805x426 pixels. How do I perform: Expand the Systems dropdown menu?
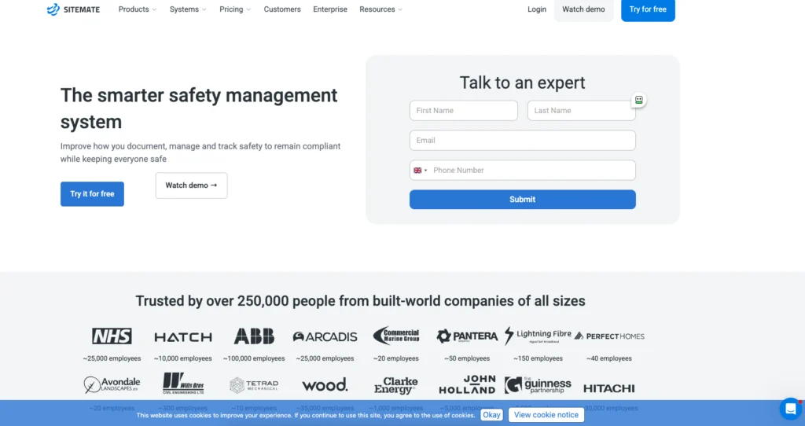[x=188, y=9]
